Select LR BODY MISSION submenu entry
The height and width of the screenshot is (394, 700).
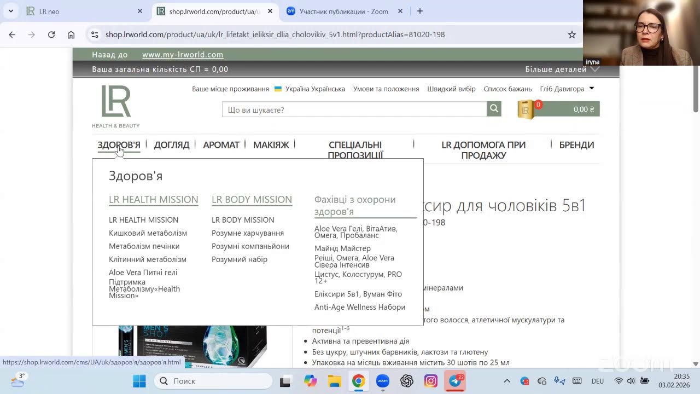tap(243, 220)
